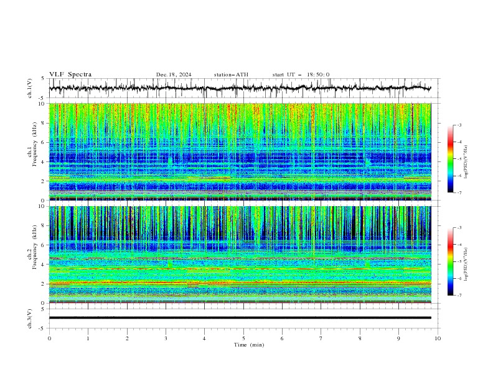Click time axis tick label "0"
493x380 pixels.
point(49,338)
